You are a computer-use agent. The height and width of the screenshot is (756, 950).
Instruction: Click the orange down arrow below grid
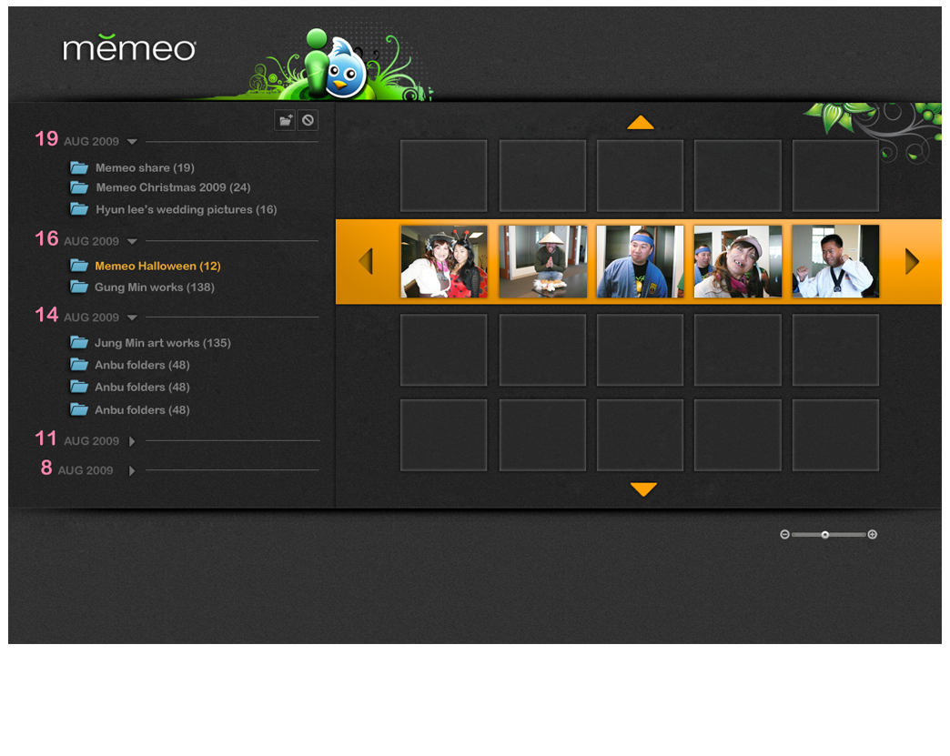tap(643, 489)
